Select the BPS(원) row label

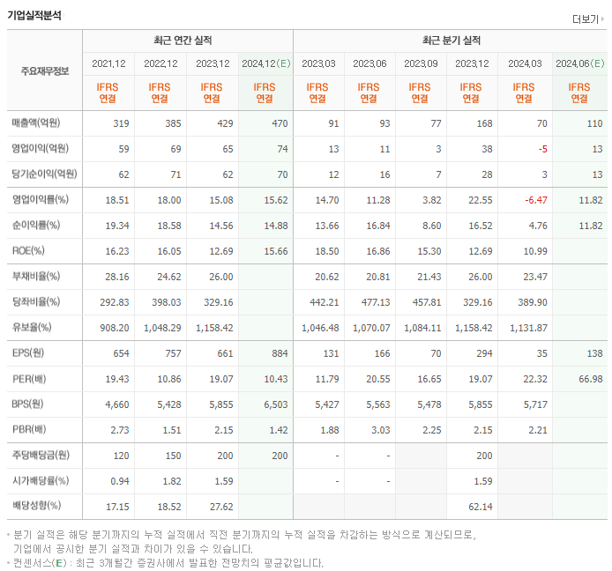27,404
